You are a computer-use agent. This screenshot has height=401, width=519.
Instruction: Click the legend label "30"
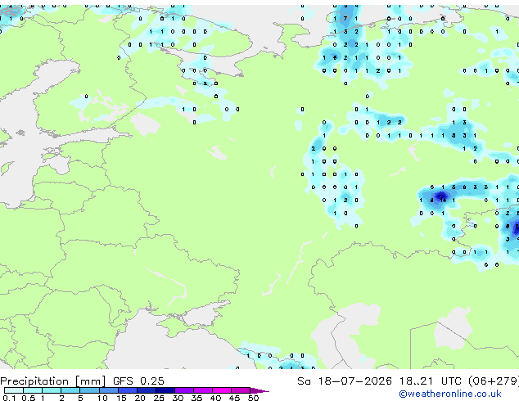(x=178, y=398)
